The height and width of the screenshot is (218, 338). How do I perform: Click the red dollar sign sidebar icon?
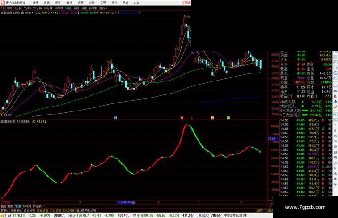[x=335, y=97]
